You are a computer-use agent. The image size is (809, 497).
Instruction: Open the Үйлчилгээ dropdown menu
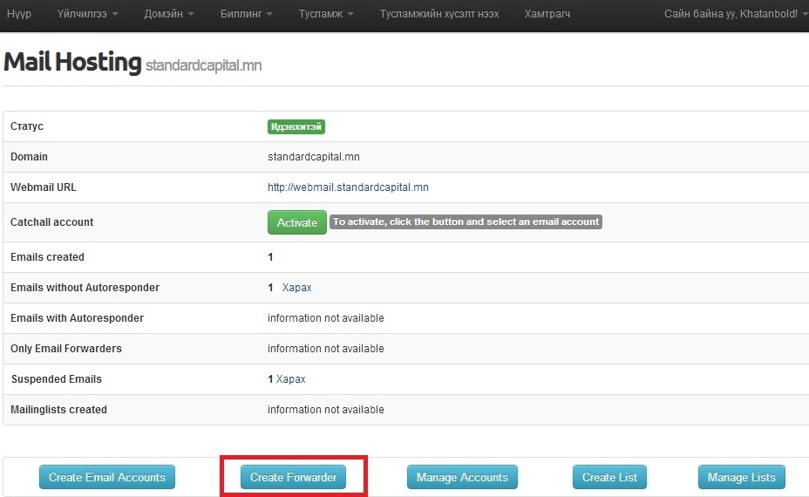pos(87,14)
